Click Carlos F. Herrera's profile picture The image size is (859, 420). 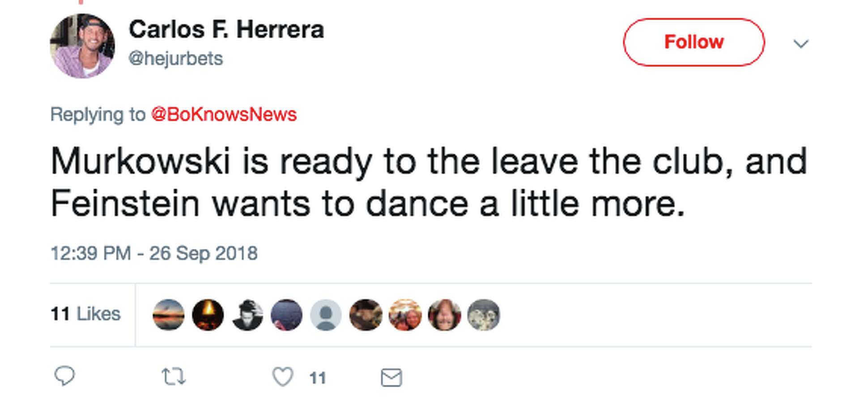(82, 46)
